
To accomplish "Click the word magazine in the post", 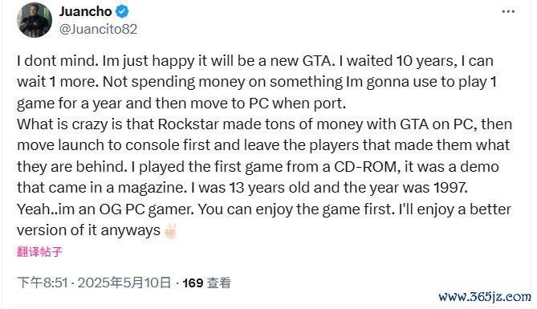I will click(x=152, y=188).
